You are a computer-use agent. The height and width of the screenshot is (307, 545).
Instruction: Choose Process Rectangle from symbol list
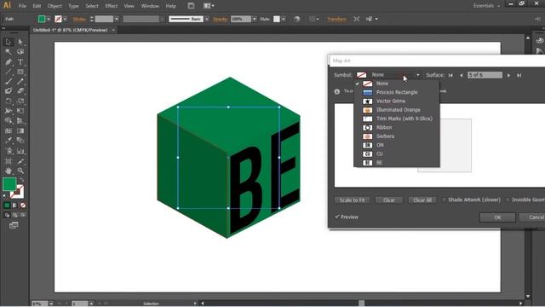(x=397, y=92)
